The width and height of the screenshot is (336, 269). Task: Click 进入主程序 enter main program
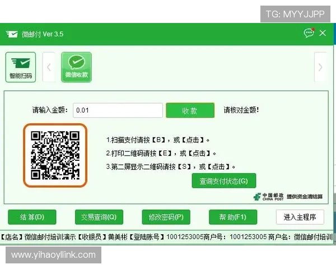tap(300, 217)
